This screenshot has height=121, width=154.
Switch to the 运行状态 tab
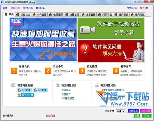tap(23, 14)
